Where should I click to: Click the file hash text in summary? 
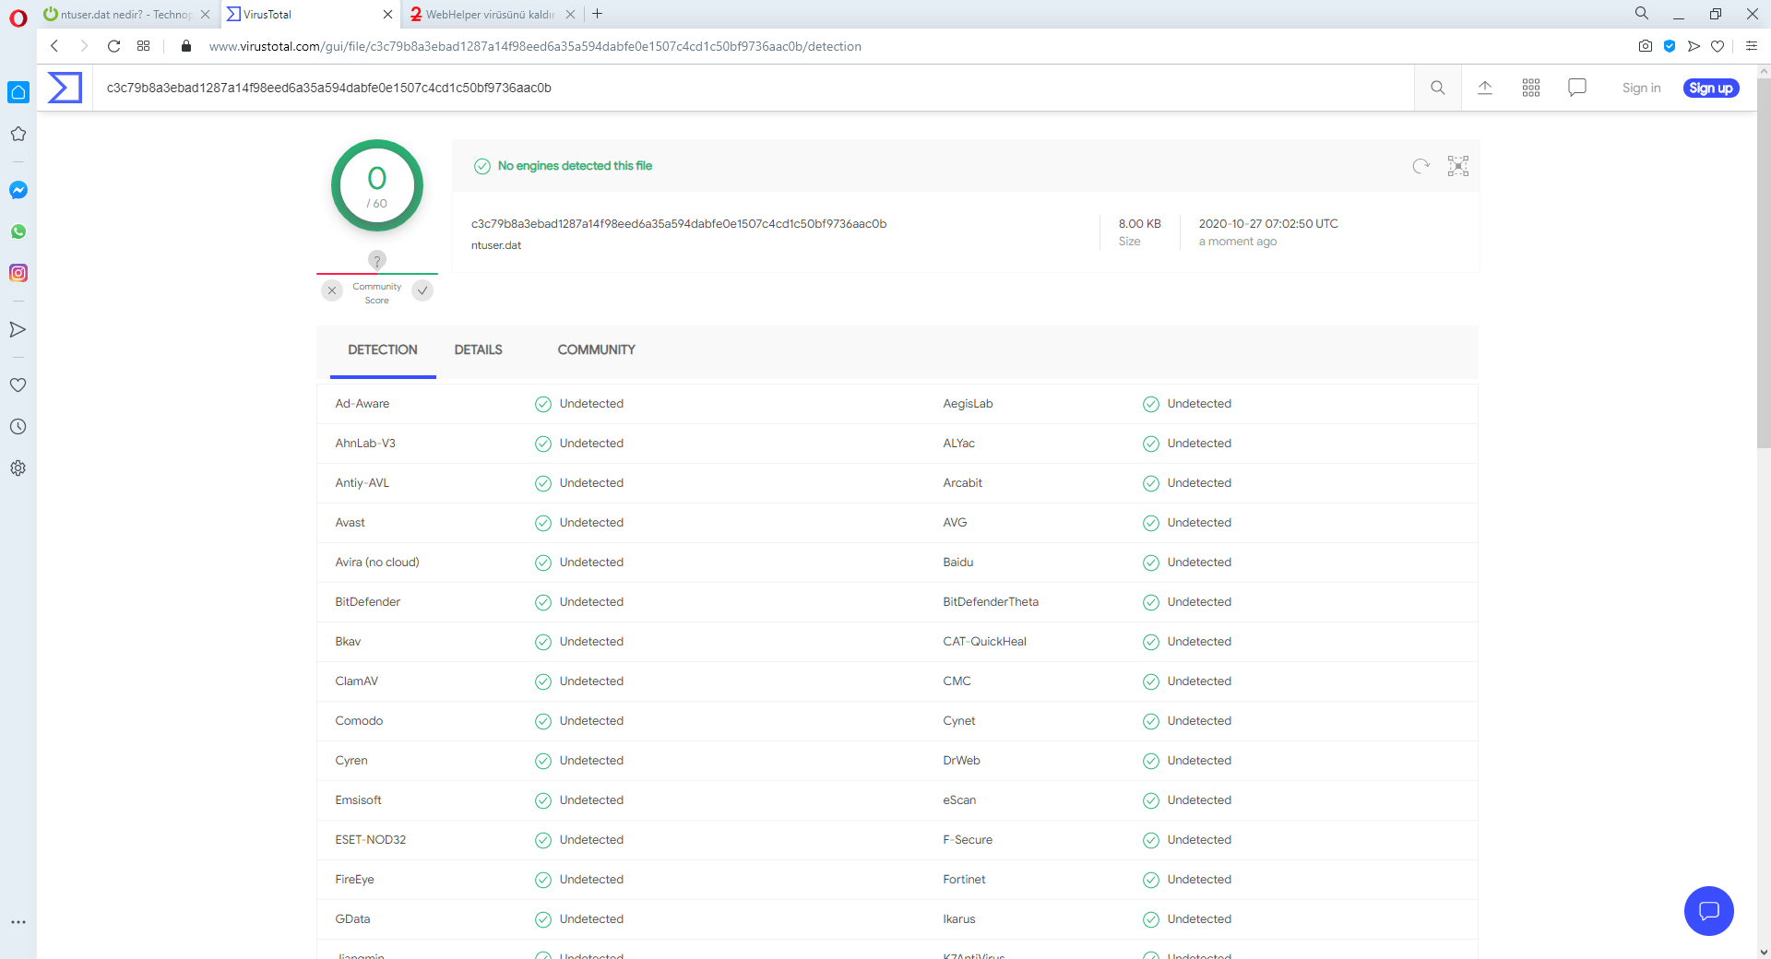[679, 224]
